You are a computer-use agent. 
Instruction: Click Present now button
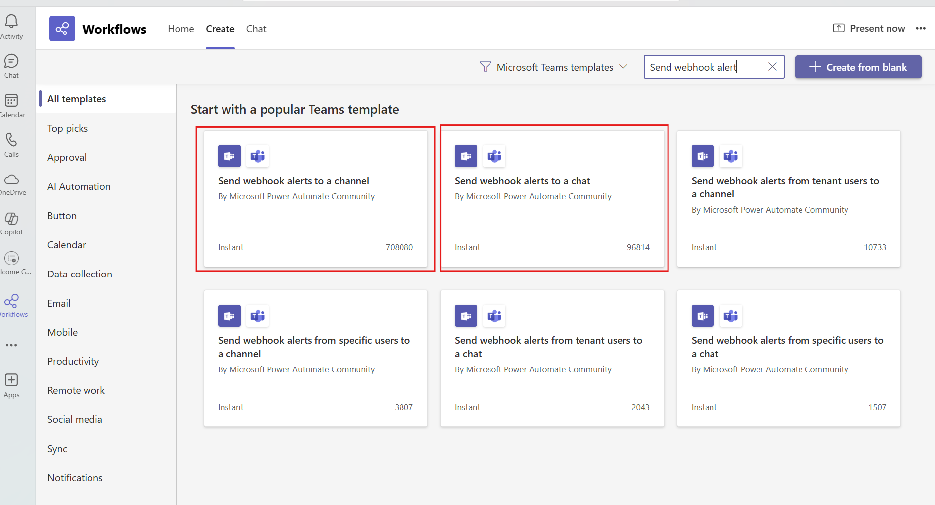(869, 28)
